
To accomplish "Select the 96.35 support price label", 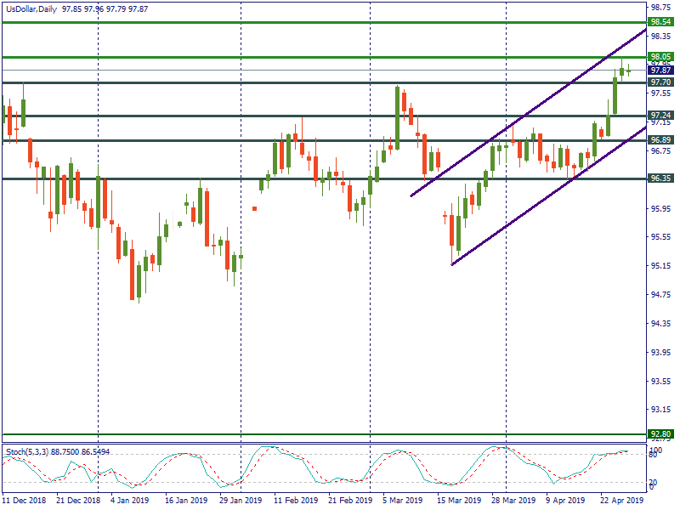I will (x=660, y=178).
